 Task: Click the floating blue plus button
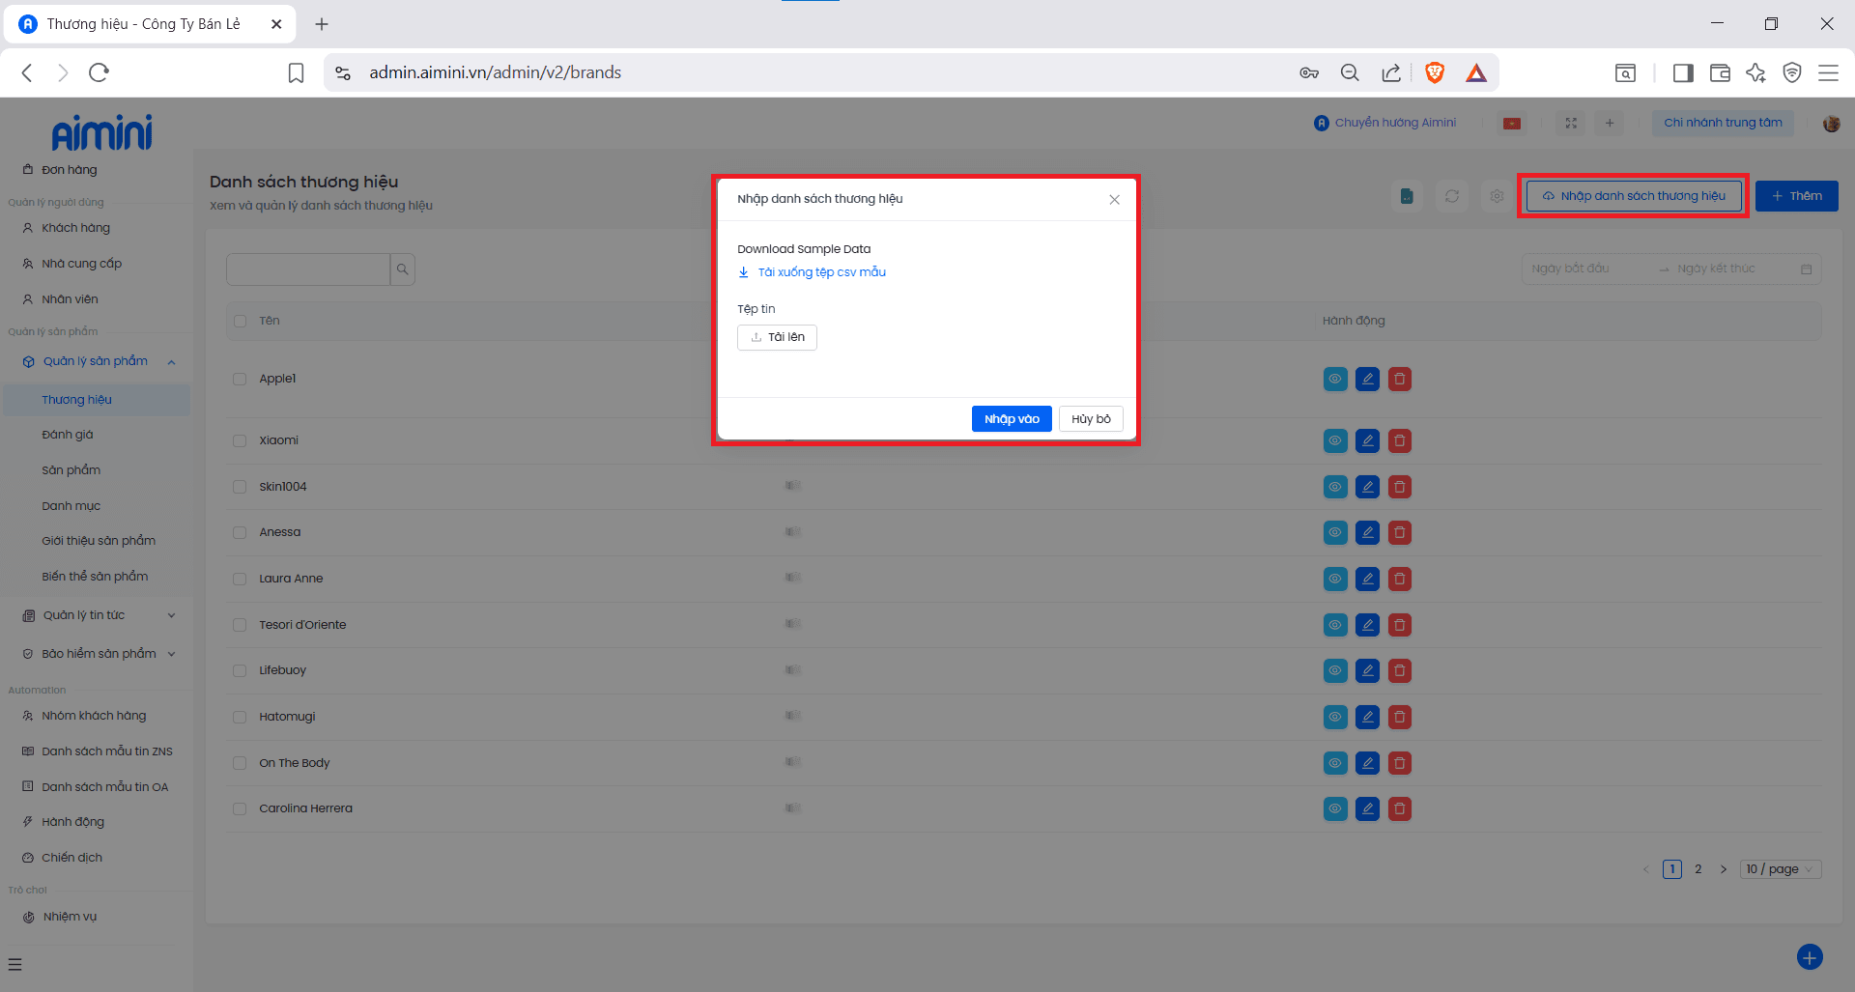pos(1809,956)
